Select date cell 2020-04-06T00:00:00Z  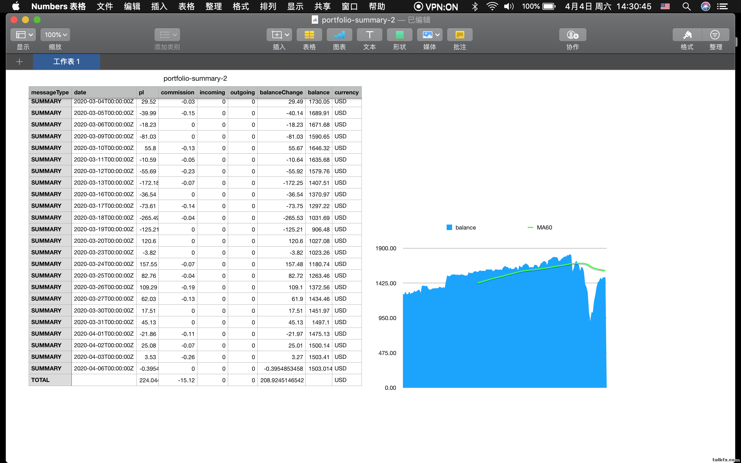104,368
